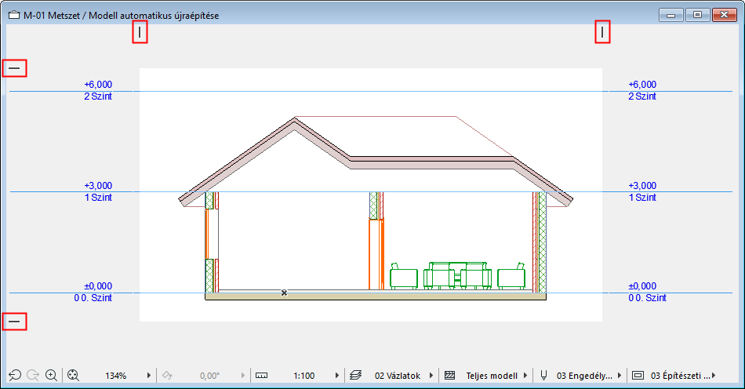Select the orange door in the middle wall
This screenshot has width=745, height=389.
click(x=376, y=255)
